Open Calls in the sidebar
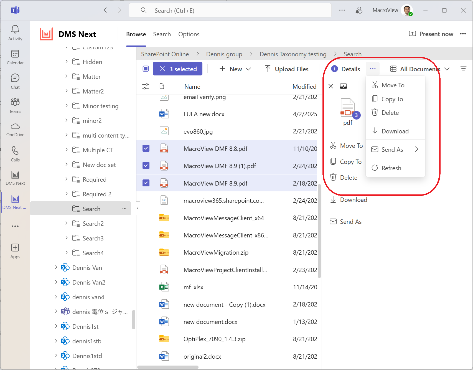This screenshot has width=473, height=370. pos(15,154)
